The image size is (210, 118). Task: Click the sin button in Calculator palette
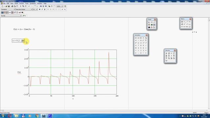tap(136, 38)
